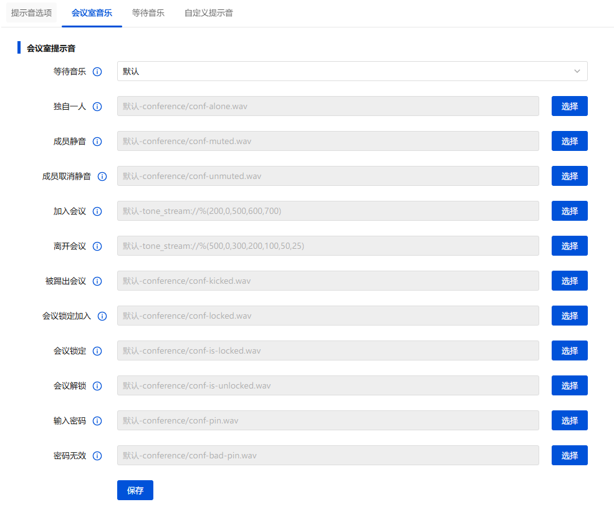This screenshot has width=614, height=517.
Task: Switch to the 提示音选项 tab
Action: click(x=31, y=12)
